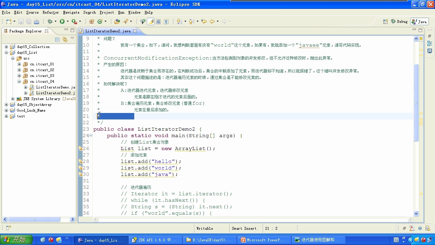Expand the day15_Collection project
The image size is (435, 245).
[x=6, y=47]
